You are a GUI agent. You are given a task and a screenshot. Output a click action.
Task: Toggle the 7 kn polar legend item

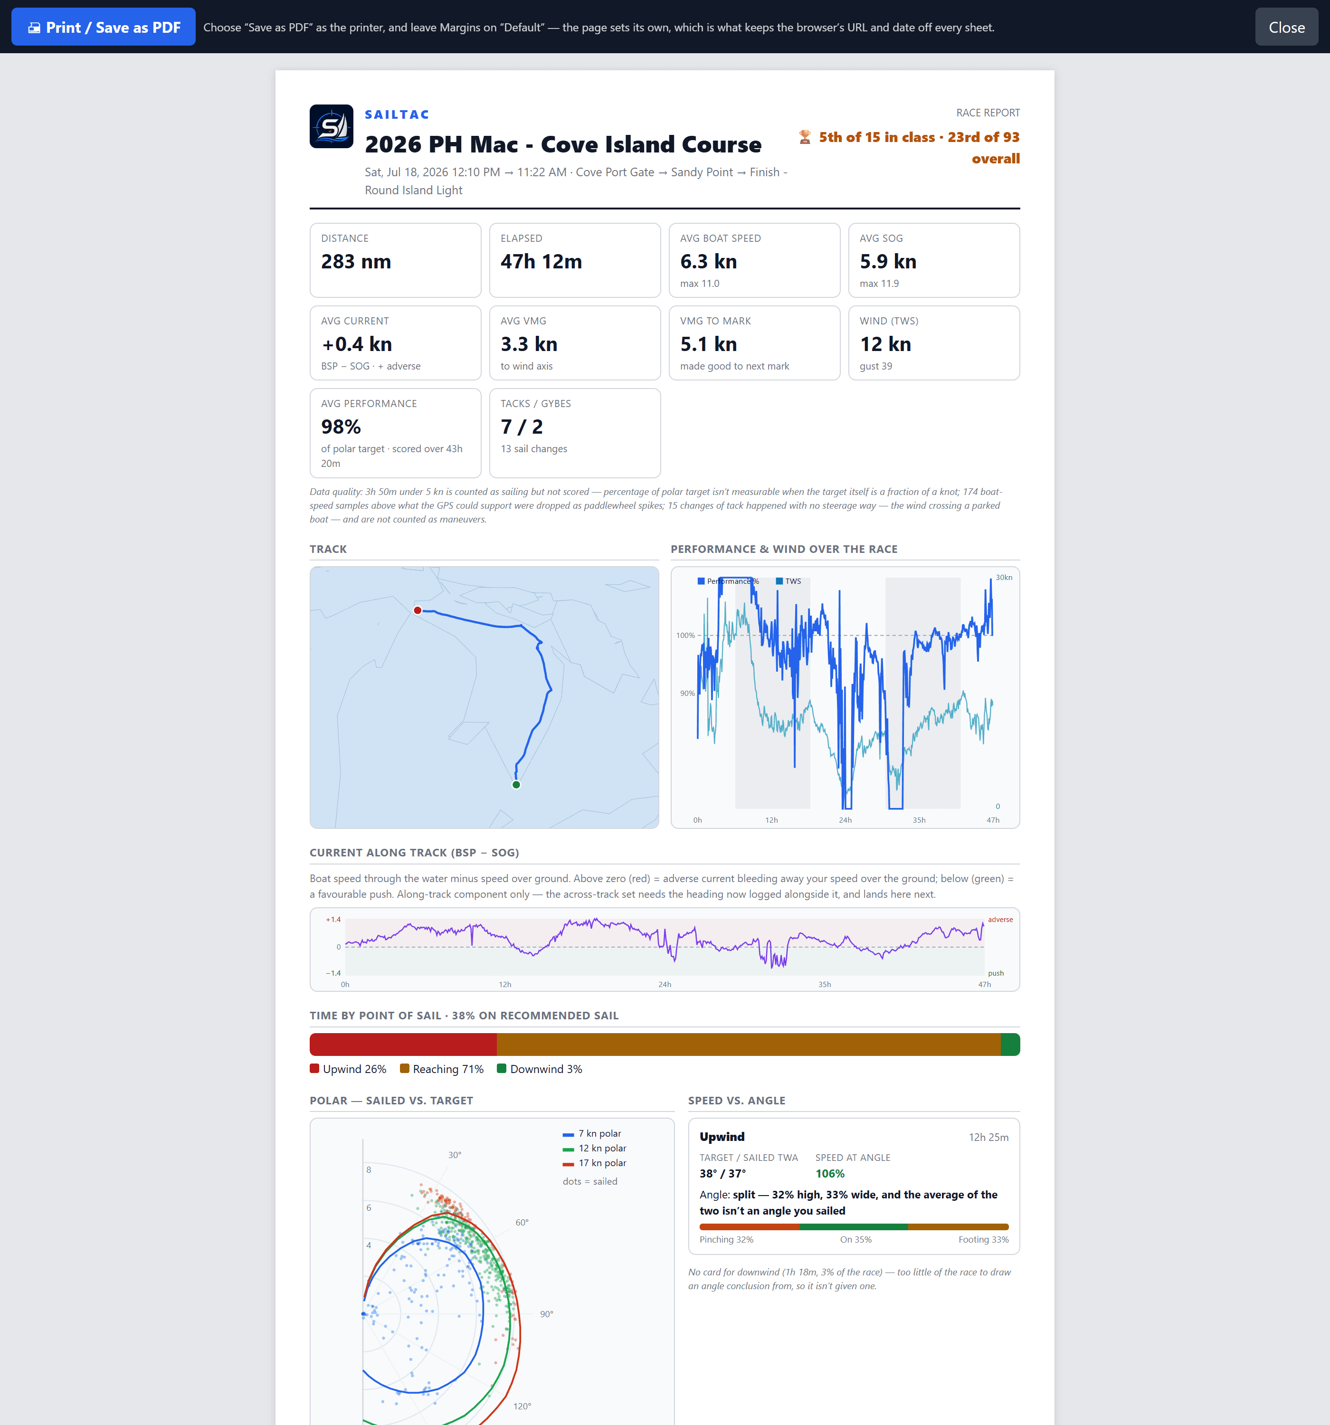tap(592, 1133)
